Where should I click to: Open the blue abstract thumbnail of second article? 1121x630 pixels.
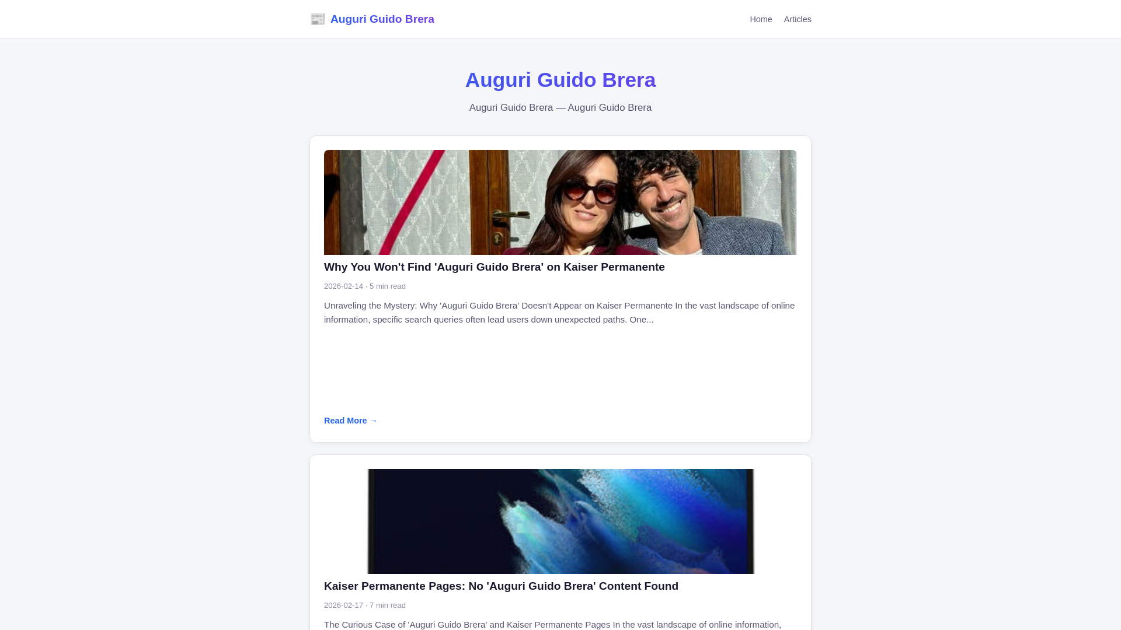pos(560,521)
